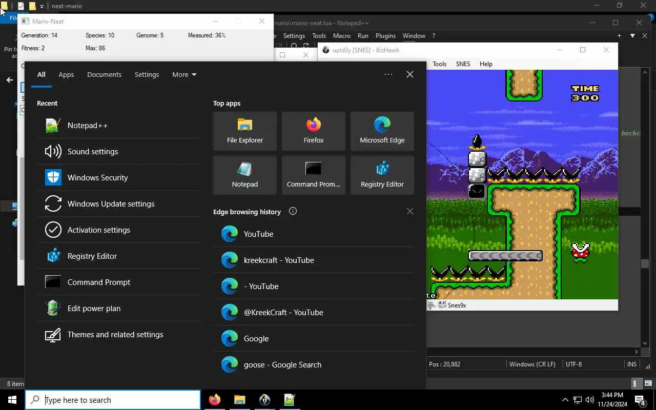Click Notepad++ horizontal scrollbar right arrow
Screen dimensions: 656x410
pyautogui.click(x=637, y=352)
